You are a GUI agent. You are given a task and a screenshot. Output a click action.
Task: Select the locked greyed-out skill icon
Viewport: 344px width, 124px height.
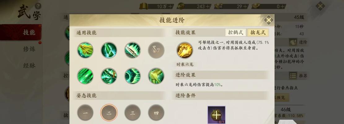point(156,50)
